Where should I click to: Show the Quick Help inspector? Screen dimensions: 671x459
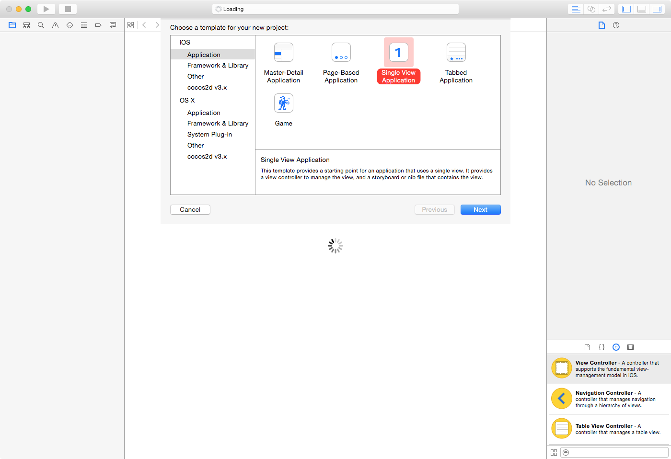click(x=616, y=25)
